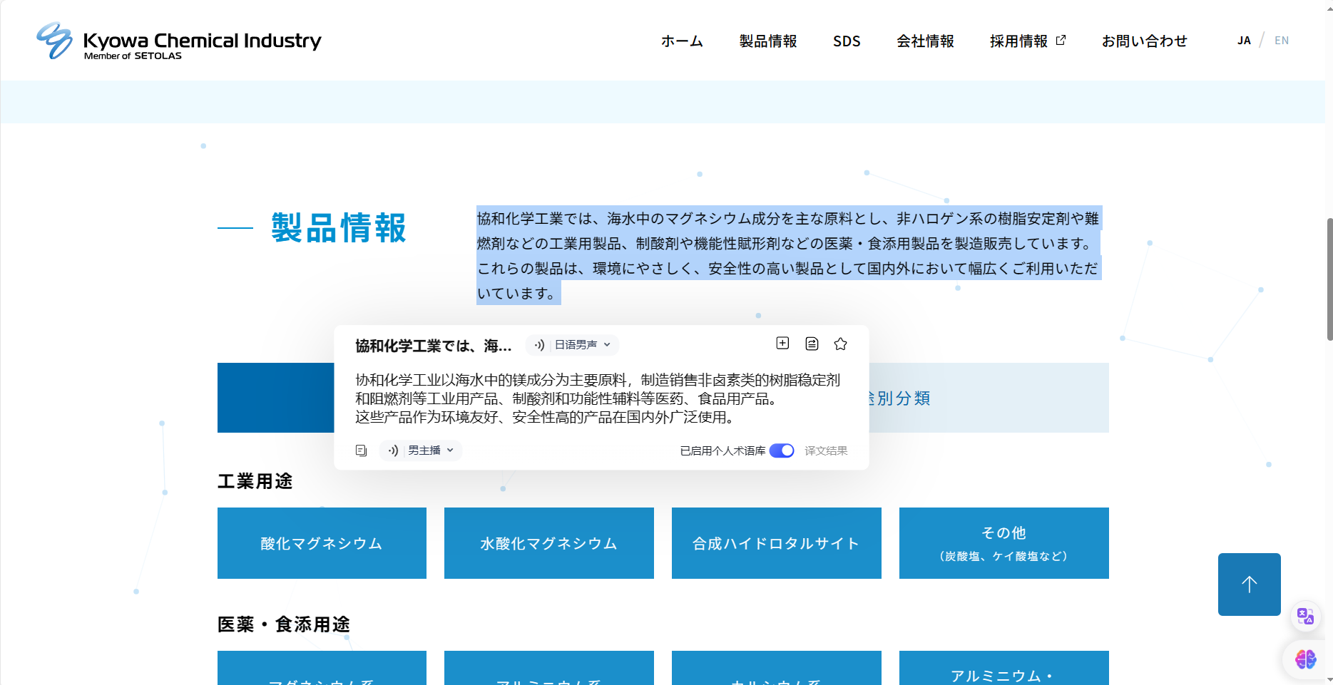The width and height of the screenshot is (1333, 685).
Task: Open the colorful brain AI assistant icon
Action: pos(1305,659)
